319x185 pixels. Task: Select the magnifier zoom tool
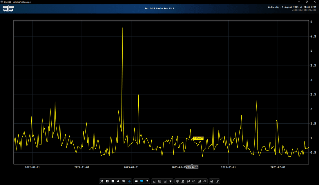[x=124, y=181]
